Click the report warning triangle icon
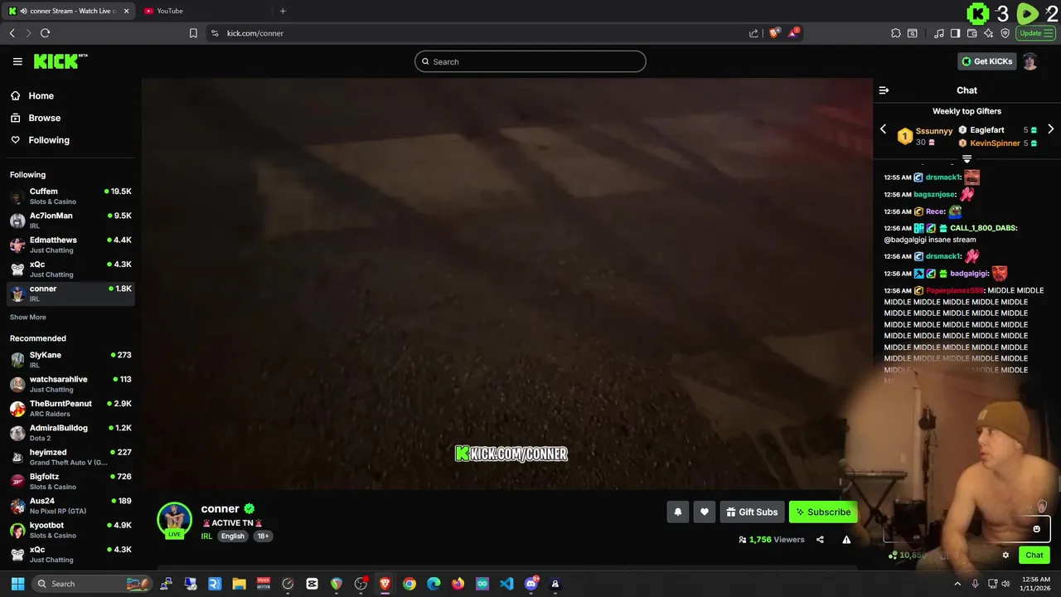 [x=846, y=540]
